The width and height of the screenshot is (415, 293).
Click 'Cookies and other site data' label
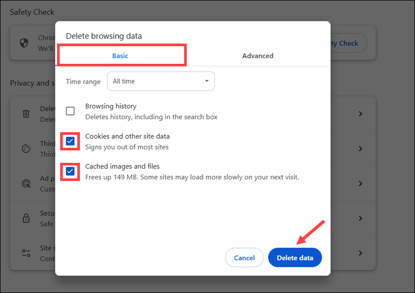point(127,136)
